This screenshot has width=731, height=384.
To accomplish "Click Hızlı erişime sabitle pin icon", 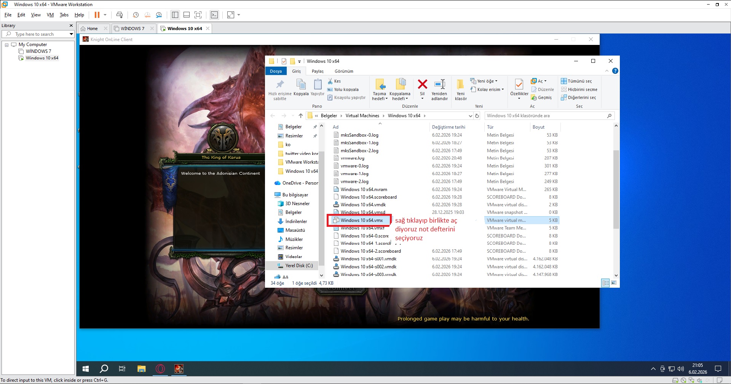I will tap(280, 84).
